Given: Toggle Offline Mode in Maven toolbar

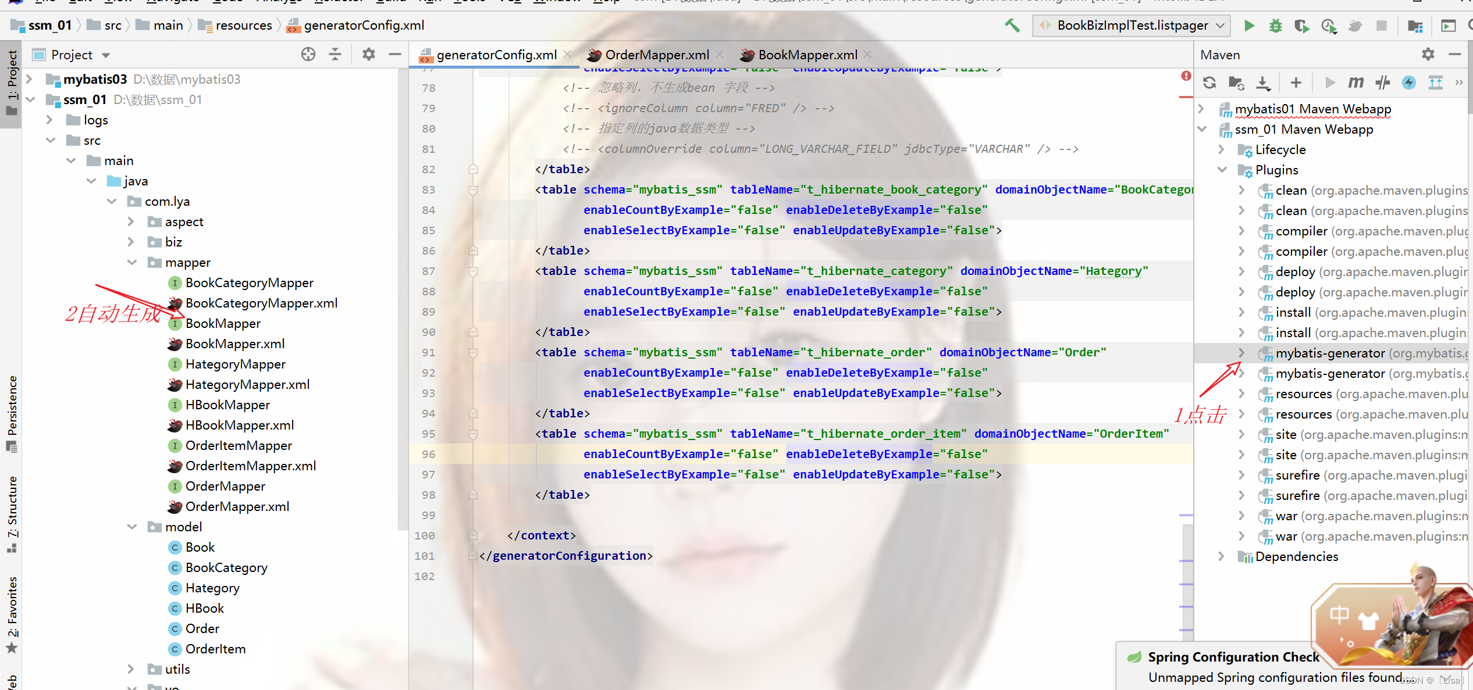Looking at the screenshot, I should click(x=1382, y=83).
